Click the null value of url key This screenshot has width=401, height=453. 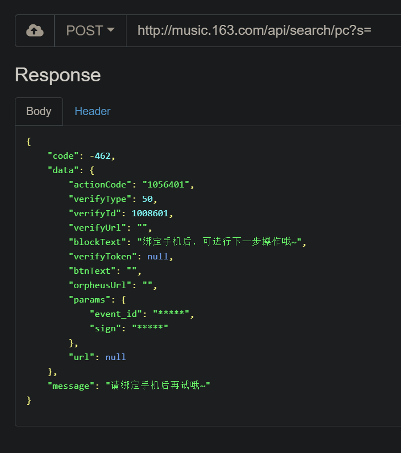coord(115,357)
